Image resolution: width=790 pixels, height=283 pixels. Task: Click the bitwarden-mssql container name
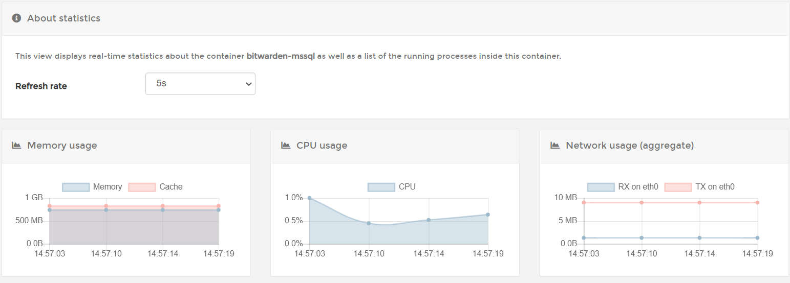[x=281, y=56]
